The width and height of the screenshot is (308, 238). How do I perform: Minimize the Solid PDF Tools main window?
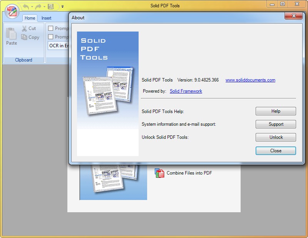[x=272, y=4]
